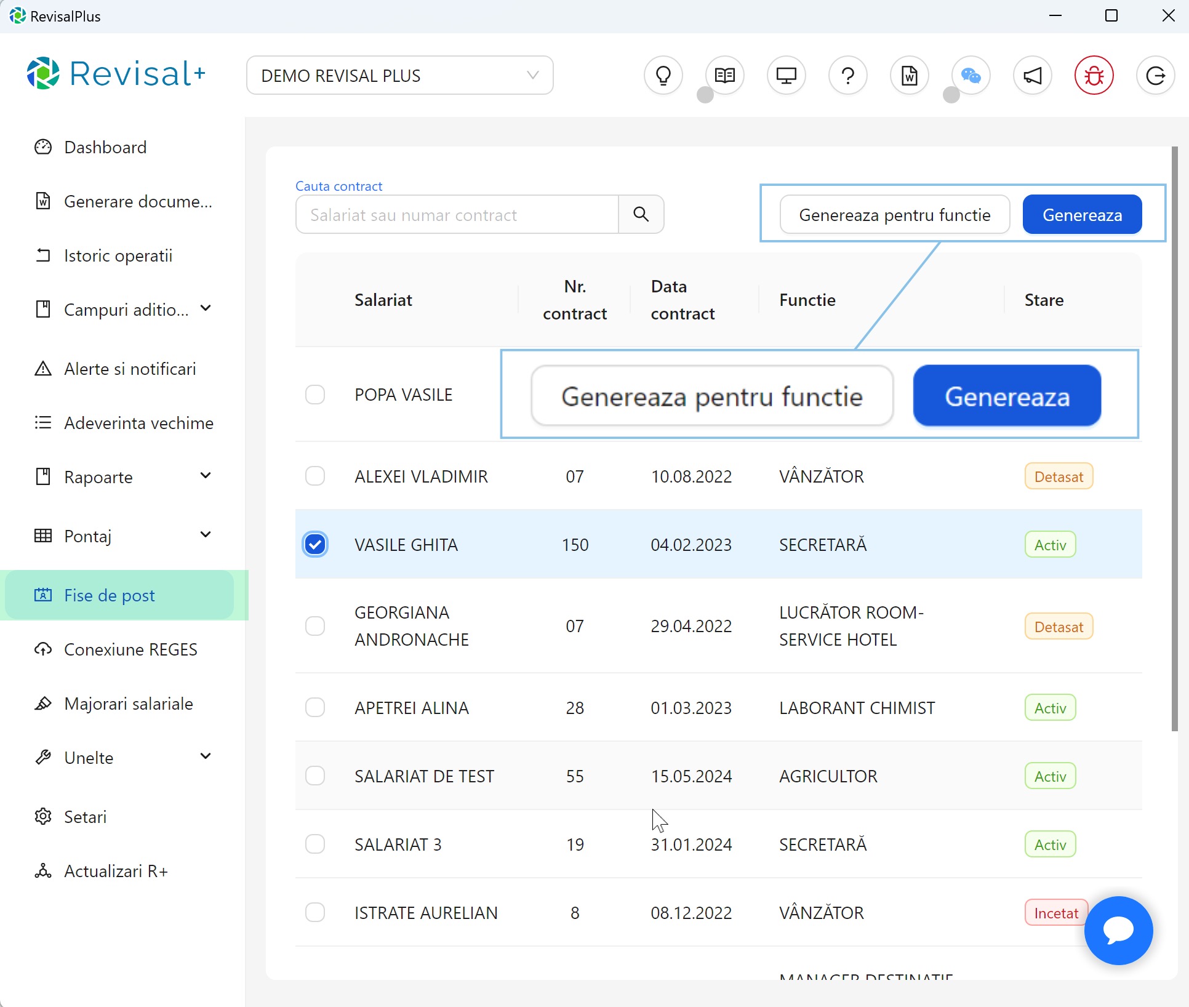
Task: Open the DEMO REVISAL PLUS company dropdown
Action: [x=399, y=76]
